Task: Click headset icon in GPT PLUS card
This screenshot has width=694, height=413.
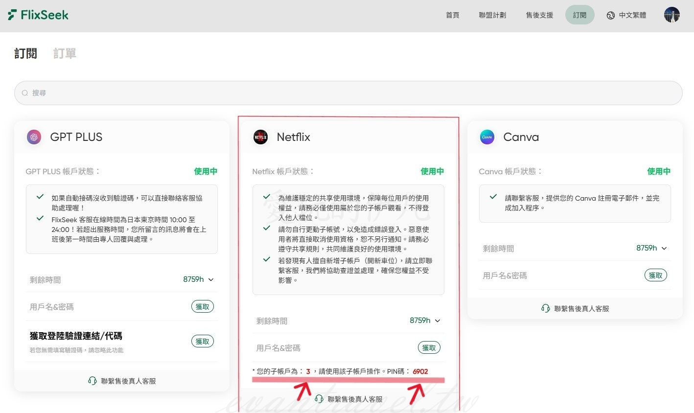Action: (93, 381)
